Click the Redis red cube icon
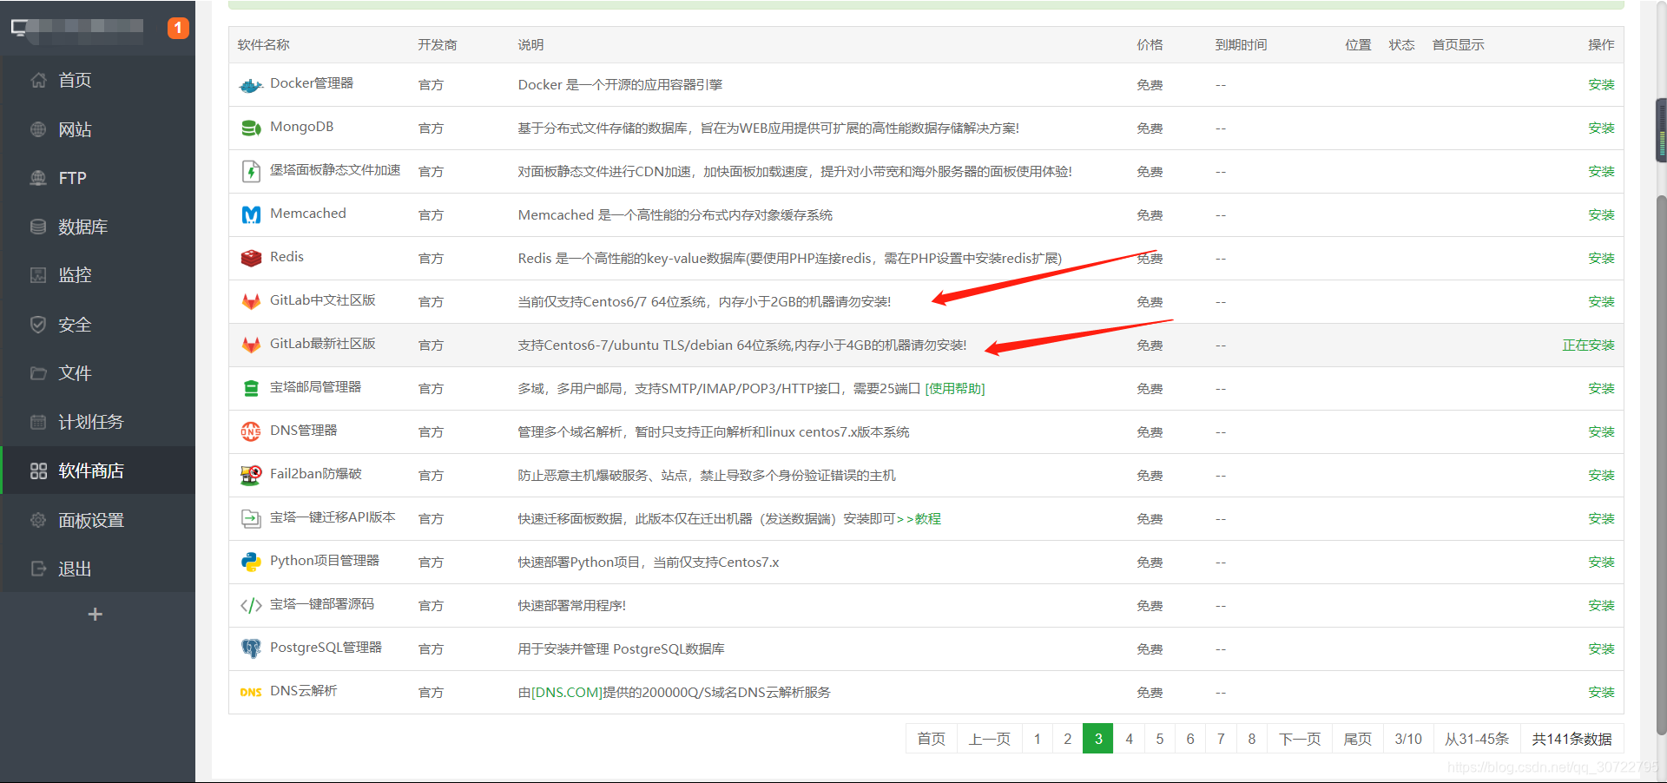Viewport: 1667px width, 783px height. point(251,259)
